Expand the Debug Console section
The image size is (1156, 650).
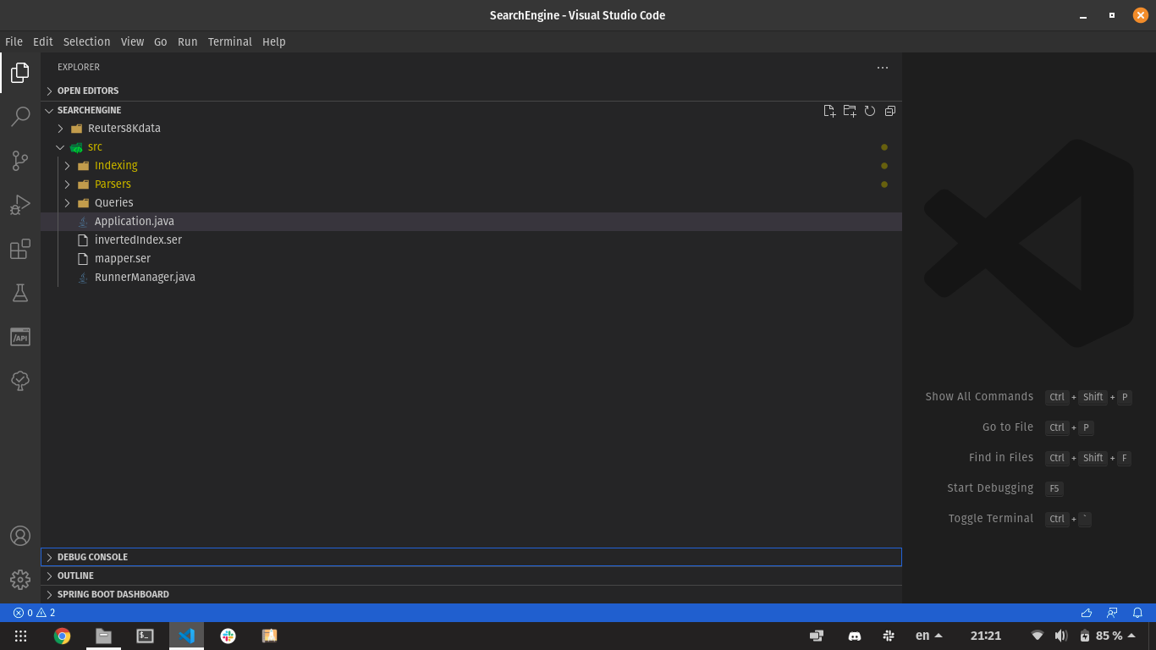tap(471, 557)
